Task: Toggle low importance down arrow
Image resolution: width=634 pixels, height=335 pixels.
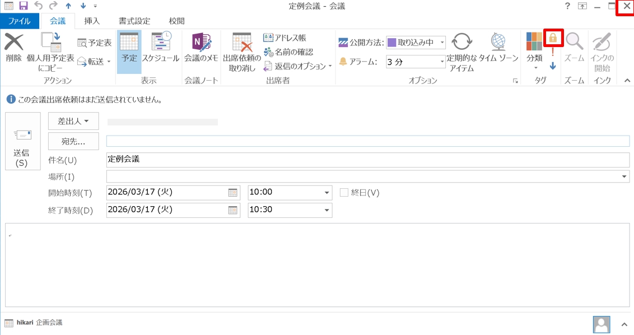Action: (x=553, y=66)
